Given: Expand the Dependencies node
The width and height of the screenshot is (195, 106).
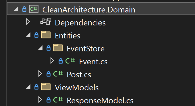Looking at the screenshot, I should (28, 22).
